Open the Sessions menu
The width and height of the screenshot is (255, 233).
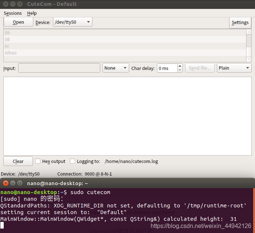(x=13, y=13)
